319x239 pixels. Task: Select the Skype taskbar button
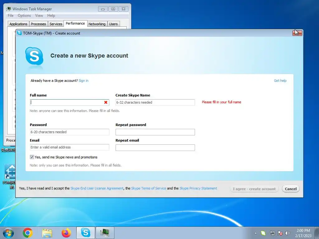[85, 233]
